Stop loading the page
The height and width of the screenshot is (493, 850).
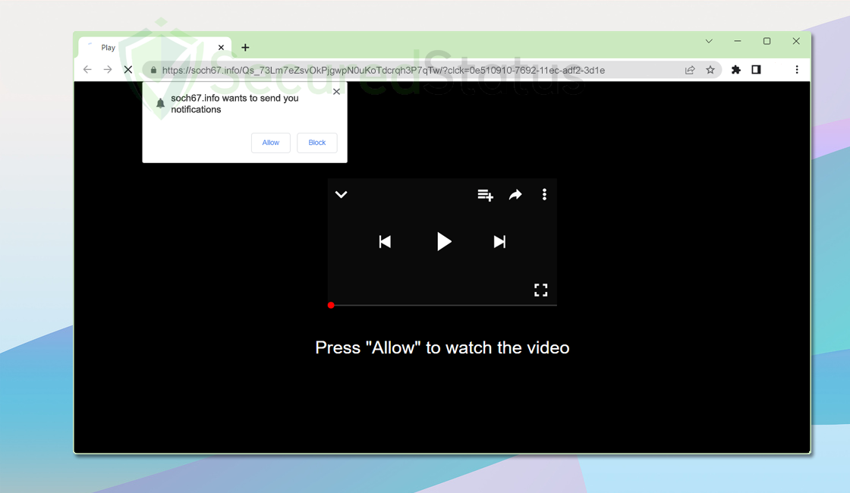click(128, 70)
